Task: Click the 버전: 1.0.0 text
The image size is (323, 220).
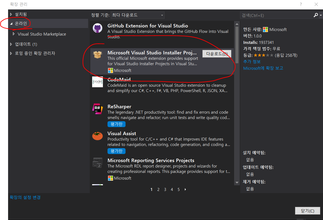Action: tap(252, 36)
